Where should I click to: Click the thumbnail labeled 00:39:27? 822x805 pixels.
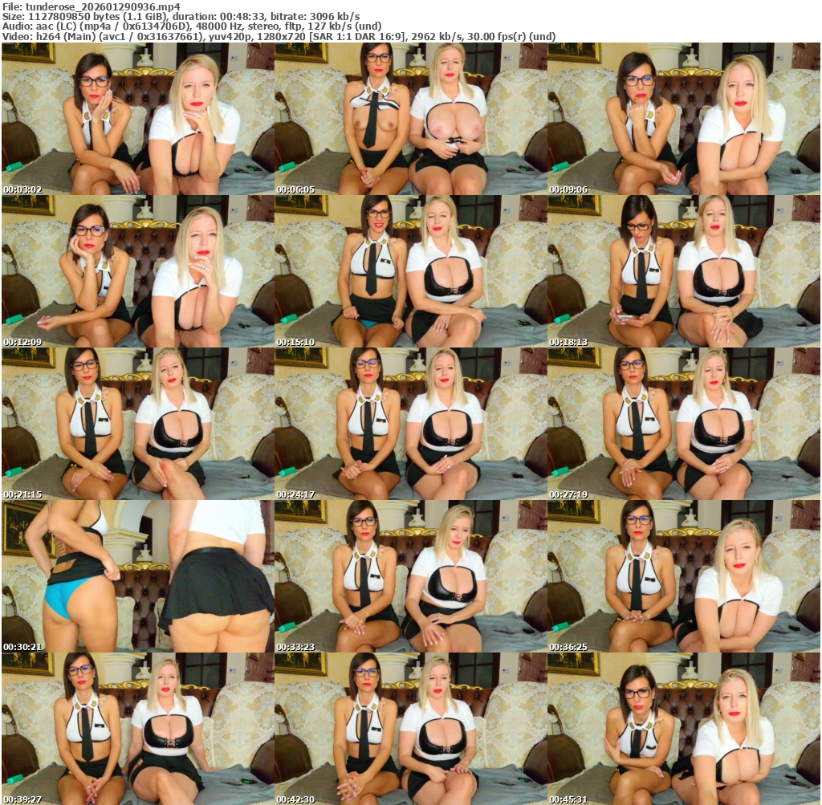pos(138,729)
